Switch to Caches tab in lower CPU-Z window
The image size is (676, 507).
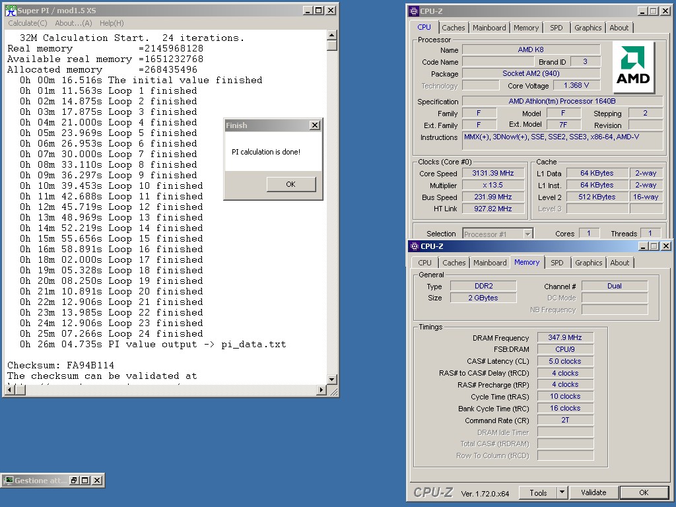click(454, 263)
